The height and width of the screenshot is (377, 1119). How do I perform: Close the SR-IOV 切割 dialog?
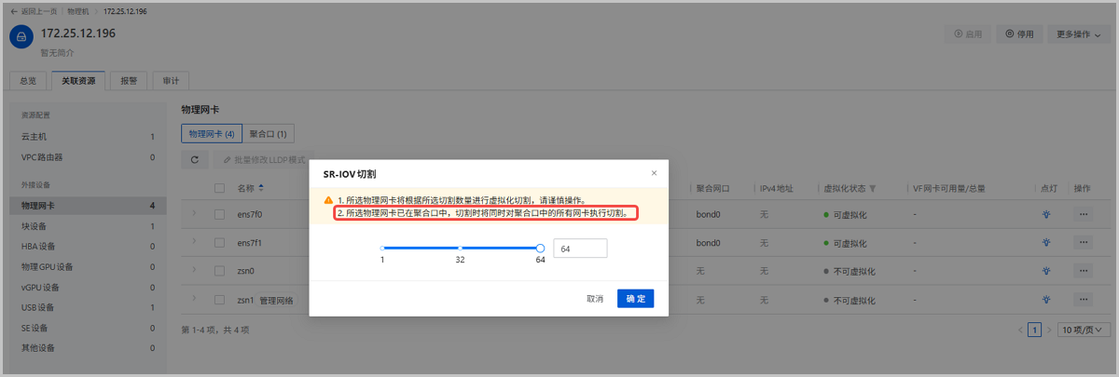[654, 173]
